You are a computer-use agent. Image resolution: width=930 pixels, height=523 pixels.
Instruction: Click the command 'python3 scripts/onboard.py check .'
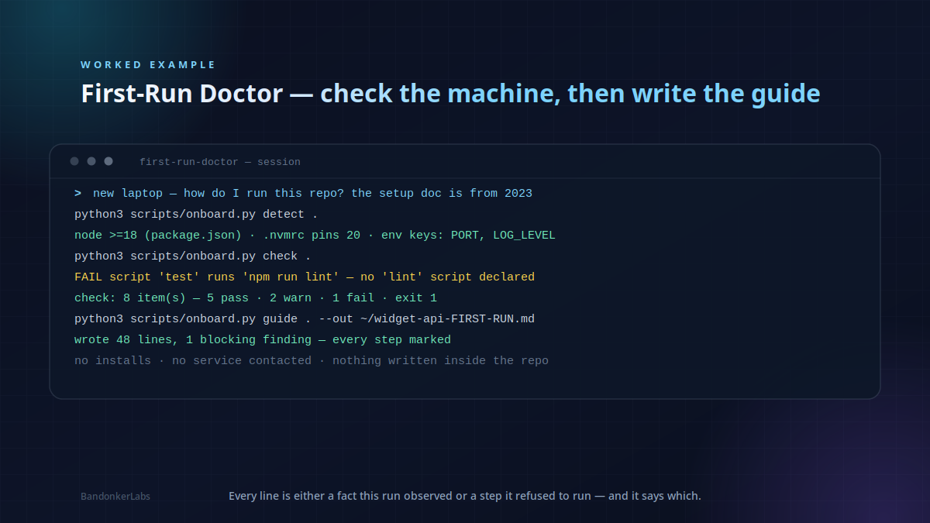[x=193, y=256]
